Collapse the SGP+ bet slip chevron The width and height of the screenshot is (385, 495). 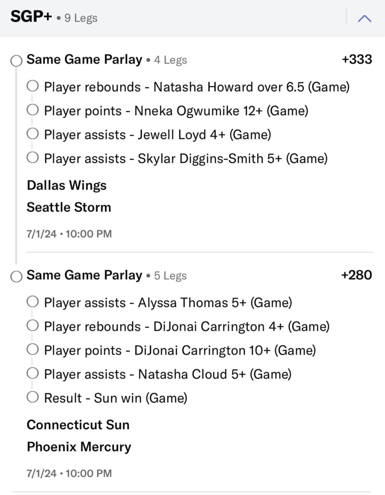(364, 19)
